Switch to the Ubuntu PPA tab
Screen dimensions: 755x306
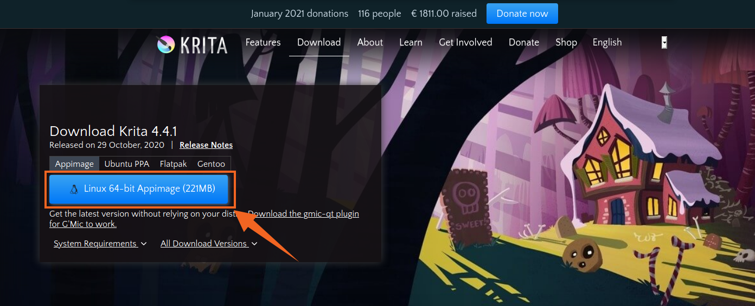pos(127,164)
